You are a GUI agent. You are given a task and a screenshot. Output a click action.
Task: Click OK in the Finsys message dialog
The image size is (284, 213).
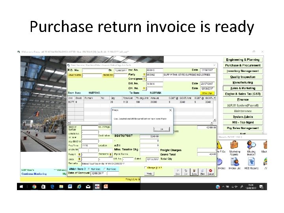tap(162, 129)
